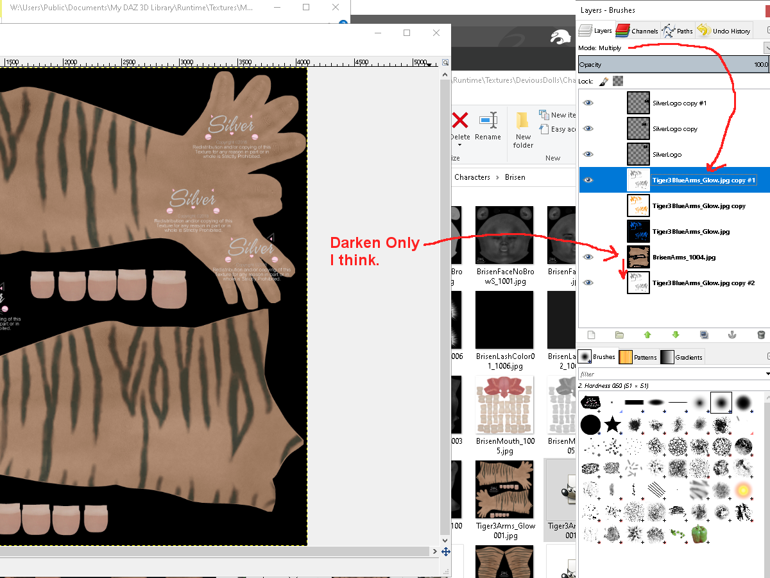Click the layer name edit field

point(704,180)
